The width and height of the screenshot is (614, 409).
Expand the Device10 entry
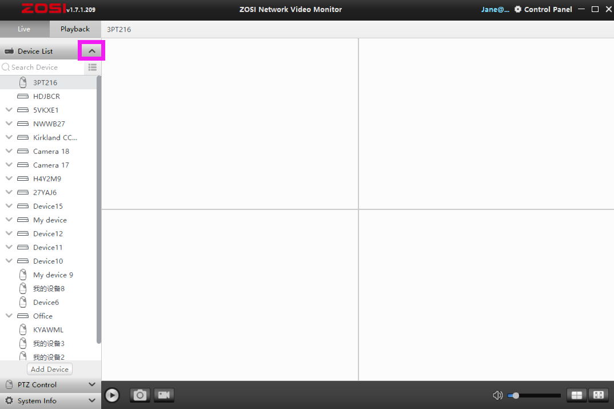click(x=9, y=260)
